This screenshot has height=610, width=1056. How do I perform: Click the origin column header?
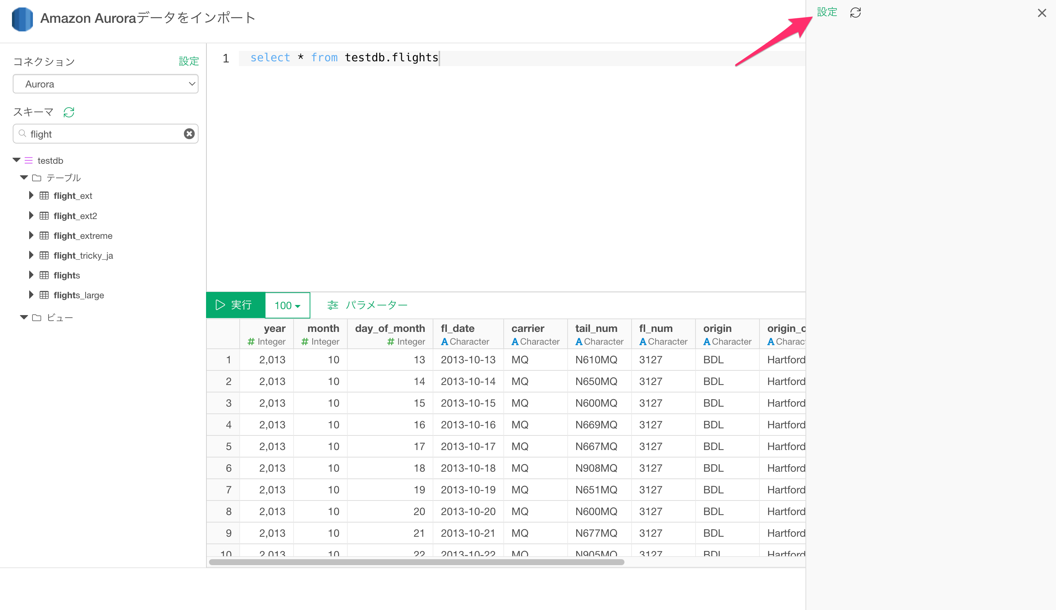click(727, 334)
